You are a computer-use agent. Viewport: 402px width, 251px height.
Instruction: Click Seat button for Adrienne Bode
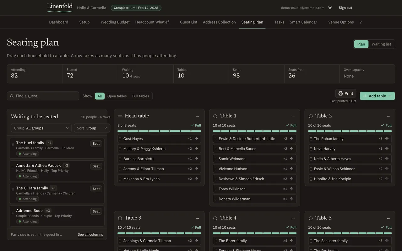pos(96,211)
